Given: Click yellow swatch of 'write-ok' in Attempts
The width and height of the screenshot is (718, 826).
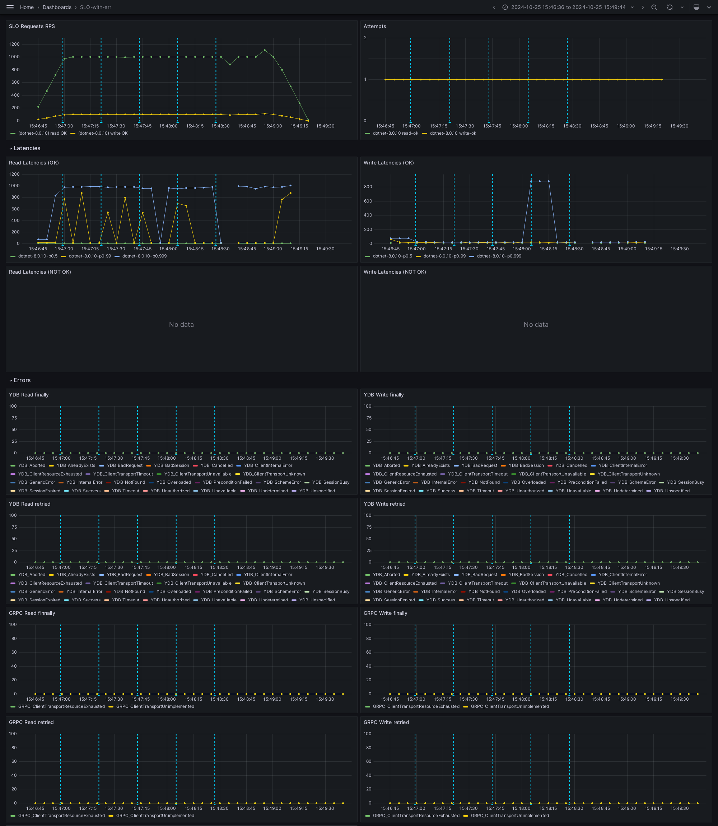Looking at the screenshot, I should [x=425, y=134].
